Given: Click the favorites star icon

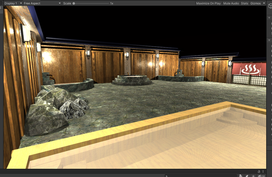Looking at the screenshot, I should [253, 176].
